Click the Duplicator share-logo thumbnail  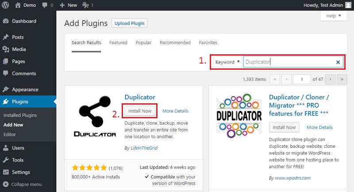[x=95, y=116]
